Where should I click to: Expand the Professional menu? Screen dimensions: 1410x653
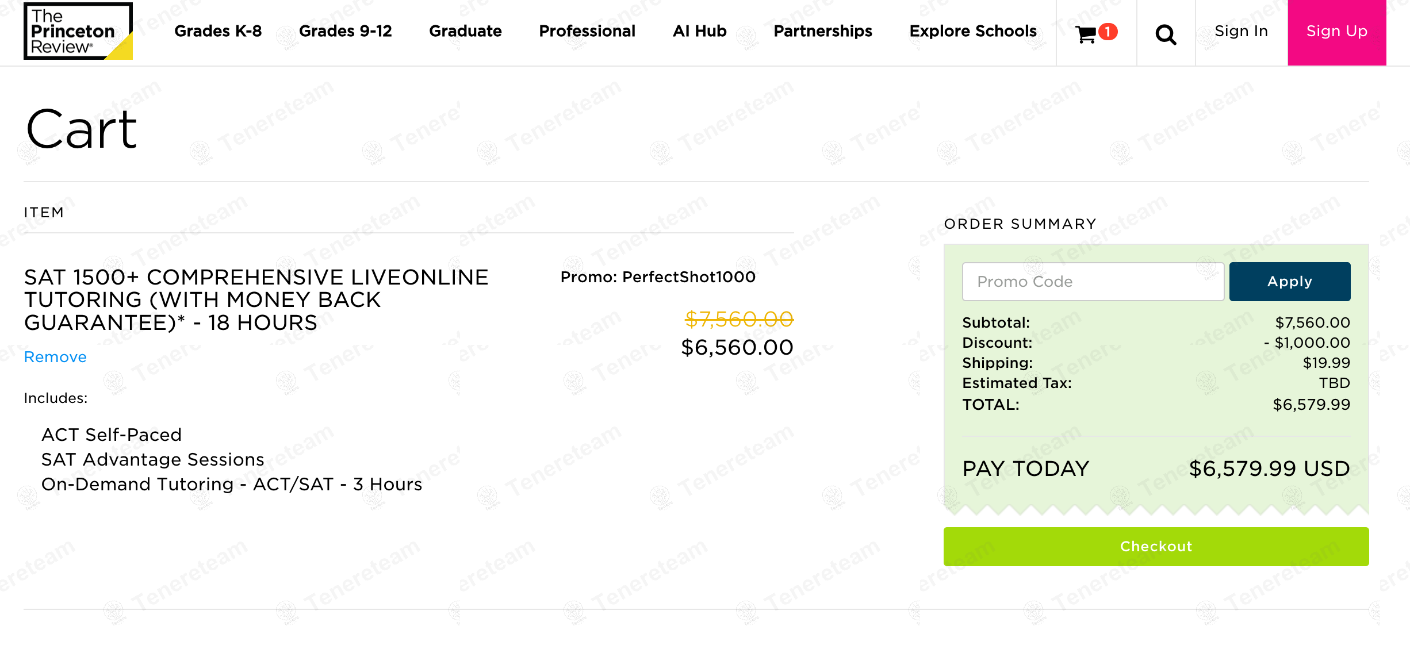click(587, 31)
